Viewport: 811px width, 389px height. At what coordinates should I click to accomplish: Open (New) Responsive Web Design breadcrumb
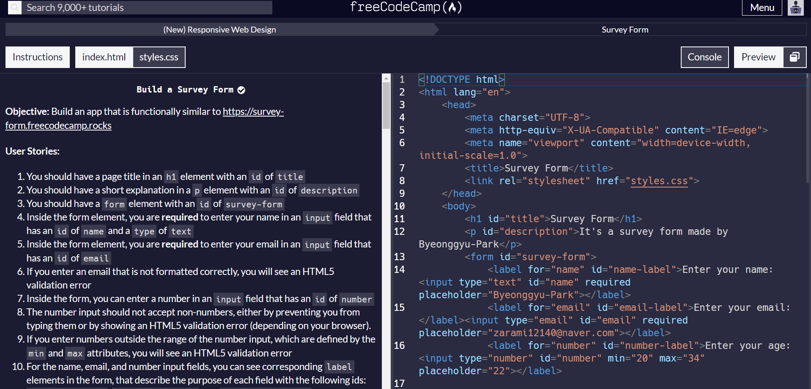(219, 30)
